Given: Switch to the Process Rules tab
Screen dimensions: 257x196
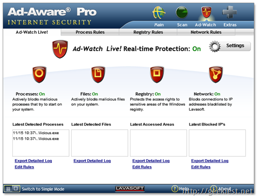Looking at the screenshot, I should (x=90, y=32).
